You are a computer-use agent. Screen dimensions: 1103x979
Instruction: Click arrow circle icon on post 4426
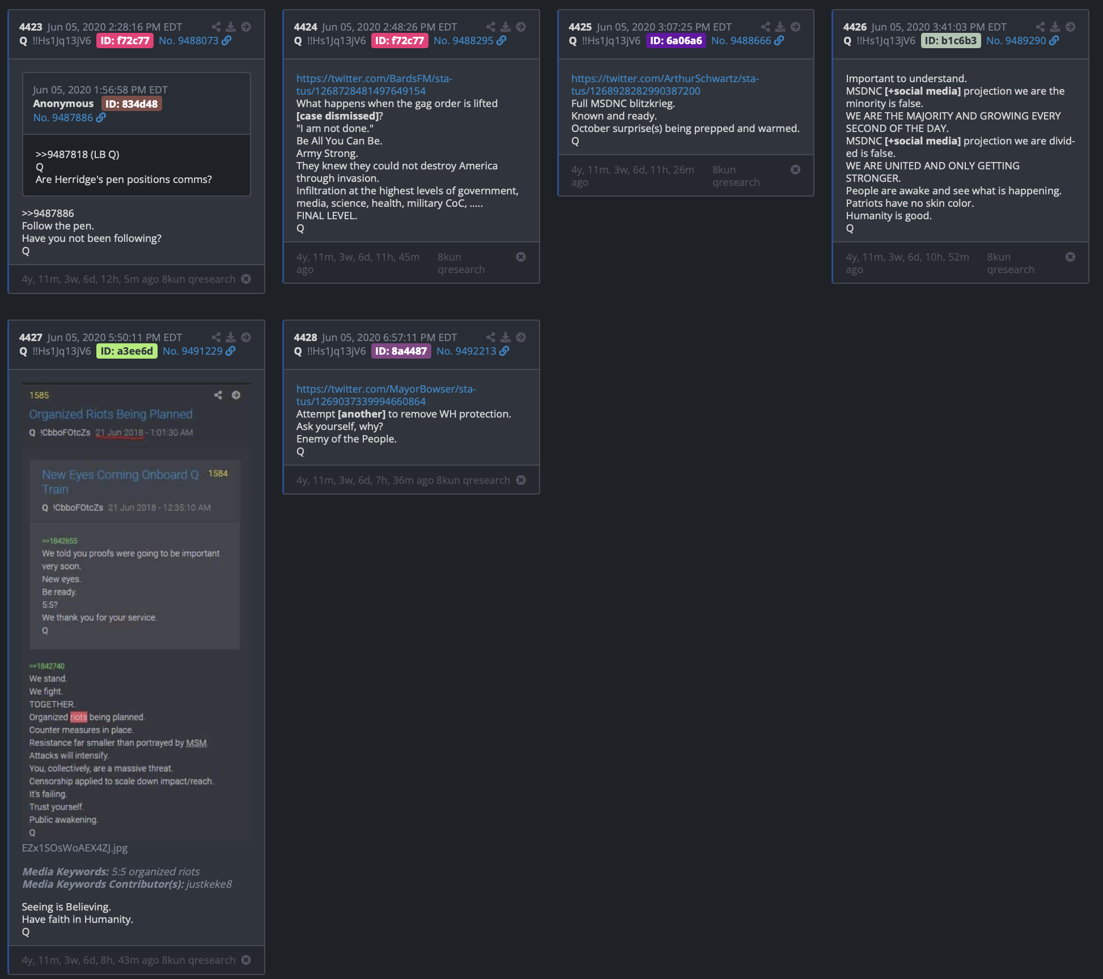tap(1071, 27)
